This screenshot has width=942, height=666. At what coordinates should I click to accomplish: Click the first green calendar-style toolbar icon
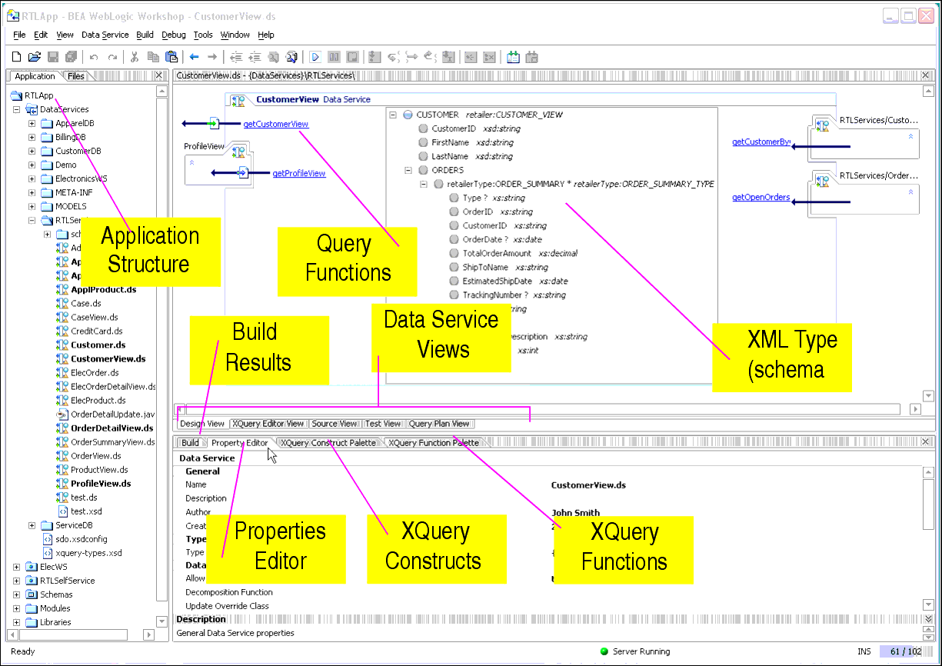tap(513, 57)
